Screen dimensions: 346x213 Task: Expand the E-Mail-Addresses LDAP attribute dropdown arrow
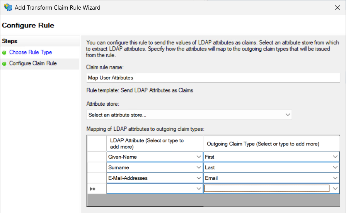[x=199, y=178]
